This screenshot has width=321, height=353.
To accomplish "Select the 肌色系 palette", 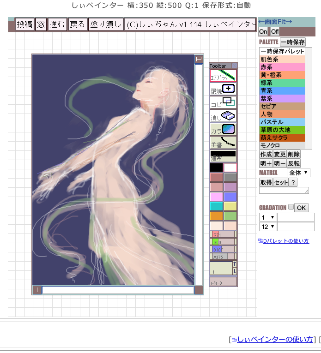I will [282, 59].
